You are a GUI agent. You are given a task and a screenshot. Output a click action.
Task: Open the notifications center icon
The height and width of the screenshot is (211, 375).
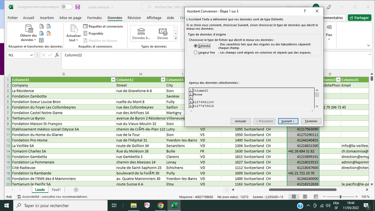(366, 205)
